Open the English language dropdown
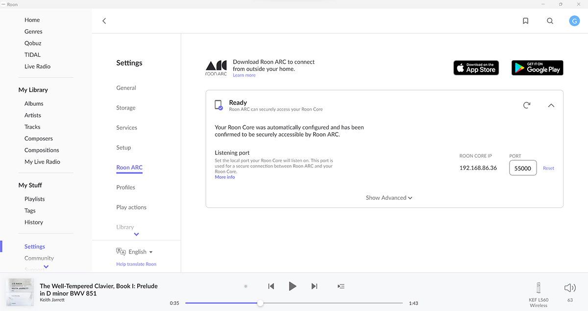This screenshot has width=588, height=311. click(x=141, y=252)
